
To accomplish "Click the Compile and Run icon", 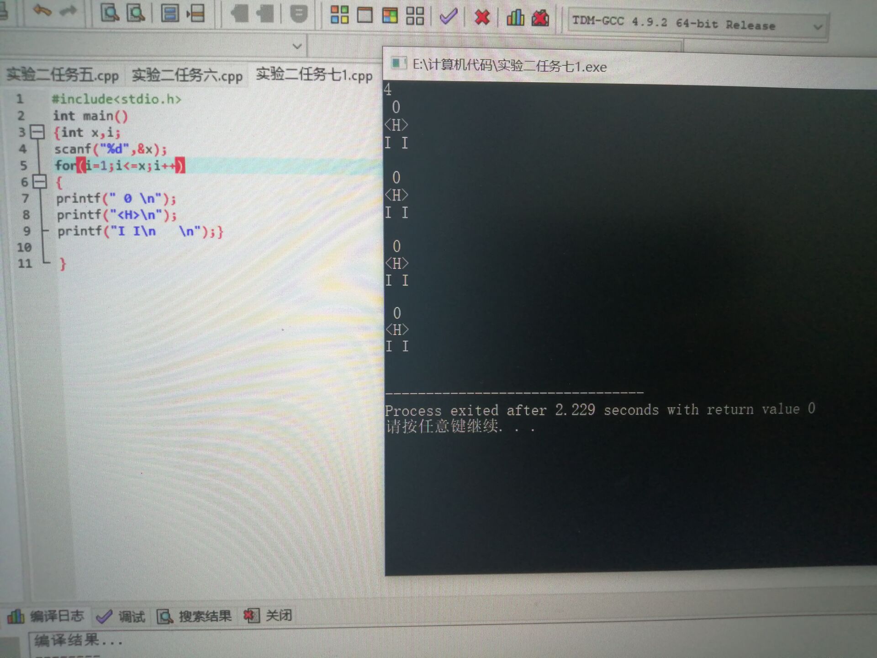I will [x=390, y=16].
